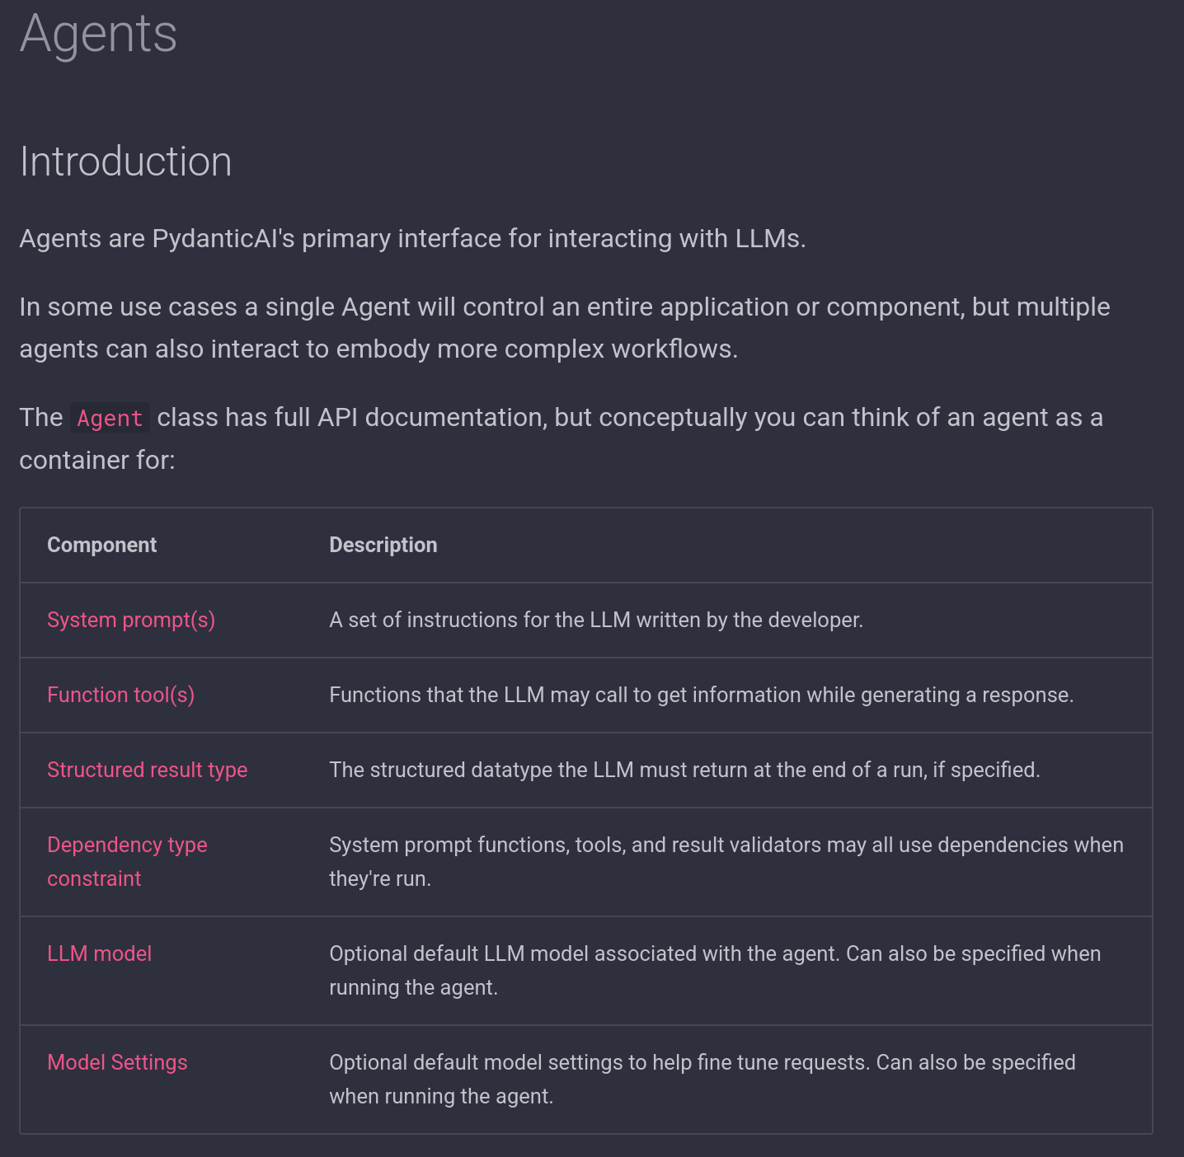Click the 'In some use cases' paragraph
This screenshot has width=1184, height=1157.
(x=564, y=327)
